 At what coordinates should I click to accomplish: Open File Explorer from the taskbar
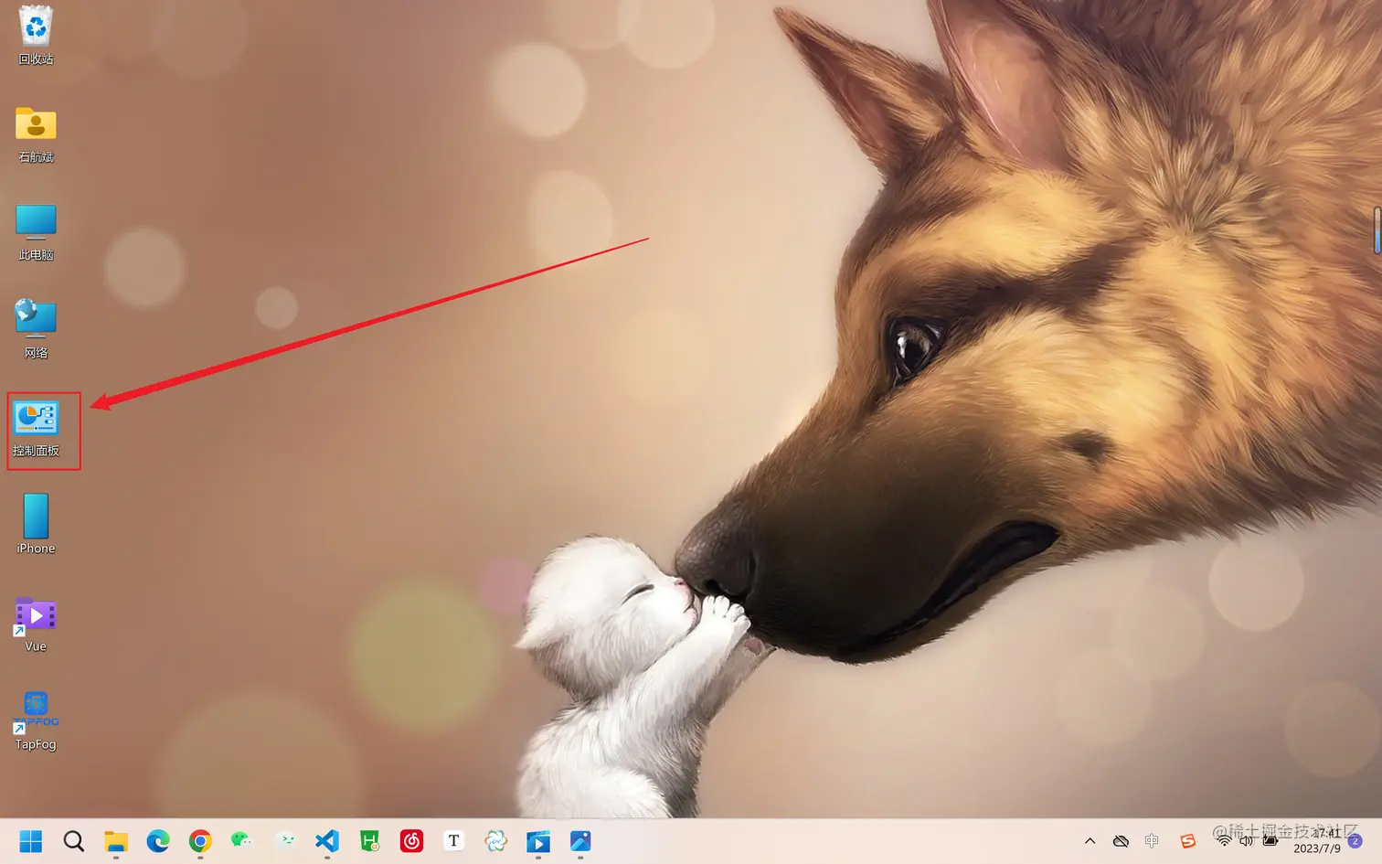click(x=115, y=841)
